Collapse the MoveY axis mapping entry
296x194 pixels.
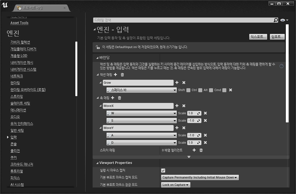[101, 128]
